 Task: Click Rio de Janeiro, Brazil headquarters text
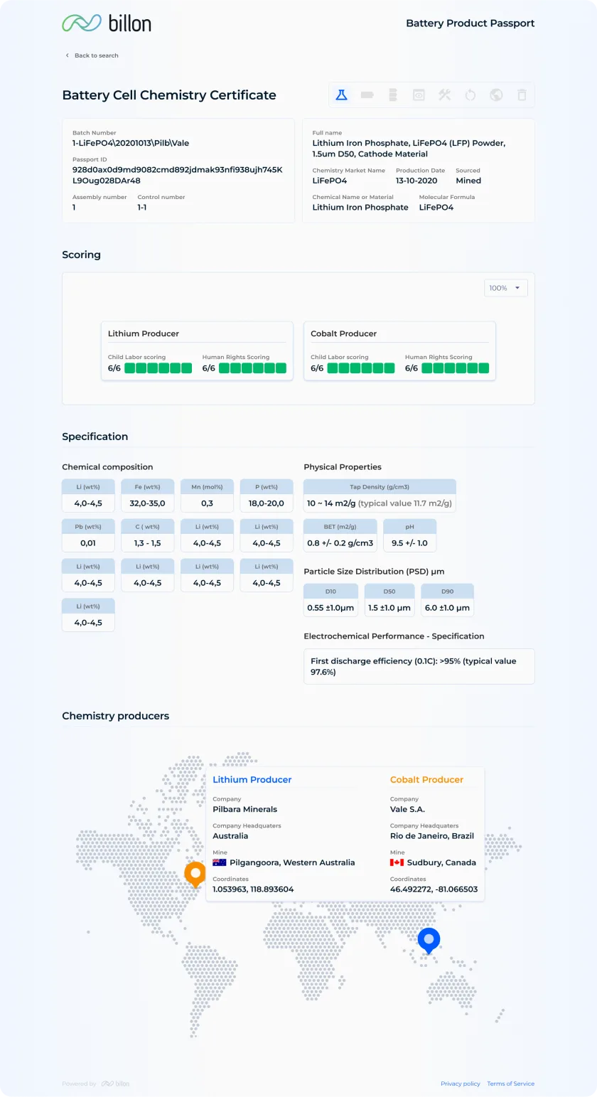[432, 836]
